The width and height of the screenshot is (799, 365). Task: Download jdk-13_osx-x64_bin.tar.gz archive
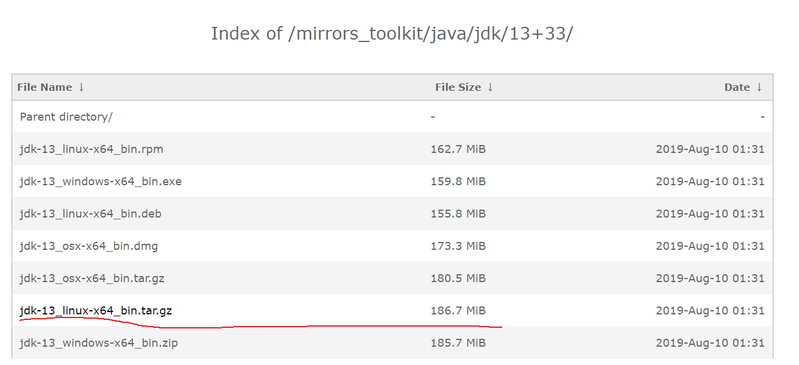[92, 278]
